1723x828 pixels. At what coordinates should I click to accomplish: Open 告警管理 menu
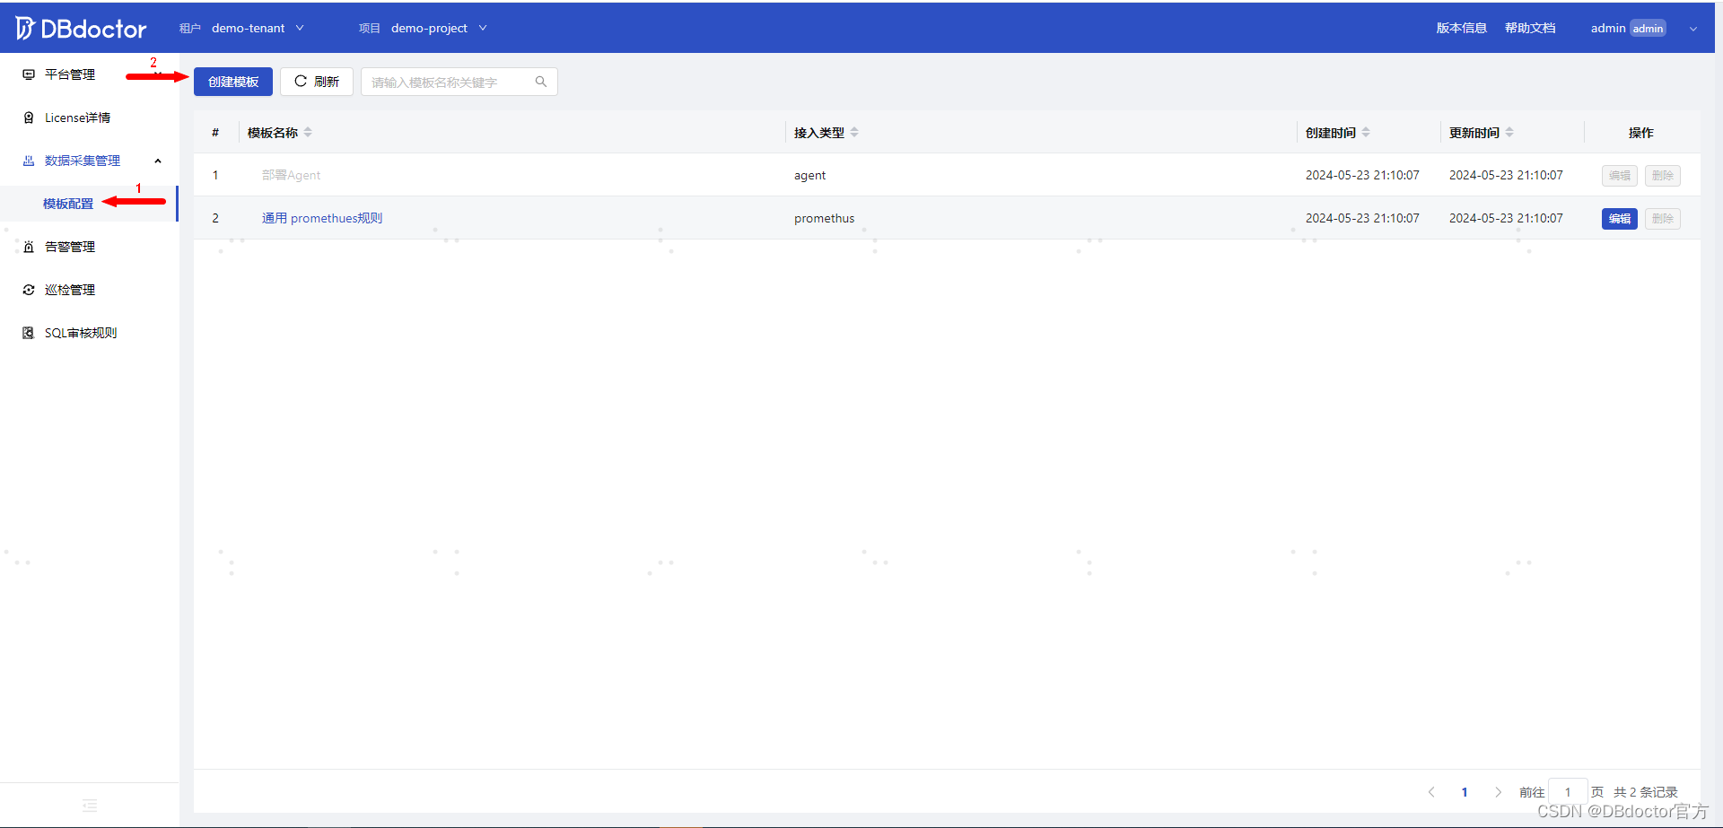coord(70,247)
